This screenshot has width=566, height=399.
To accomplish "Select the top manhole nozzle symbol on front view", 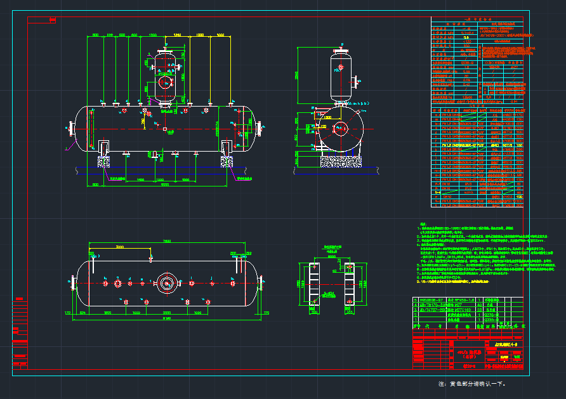I will click(166, 51).
